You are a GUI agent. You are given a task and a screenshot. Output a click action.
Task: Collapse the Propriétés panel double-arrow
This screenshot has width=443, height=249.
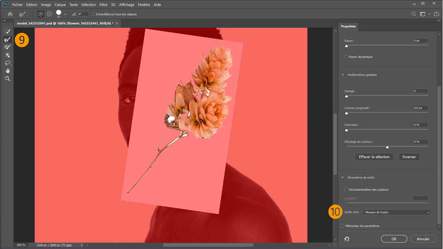pyautogui.click(x=439, y=21)
